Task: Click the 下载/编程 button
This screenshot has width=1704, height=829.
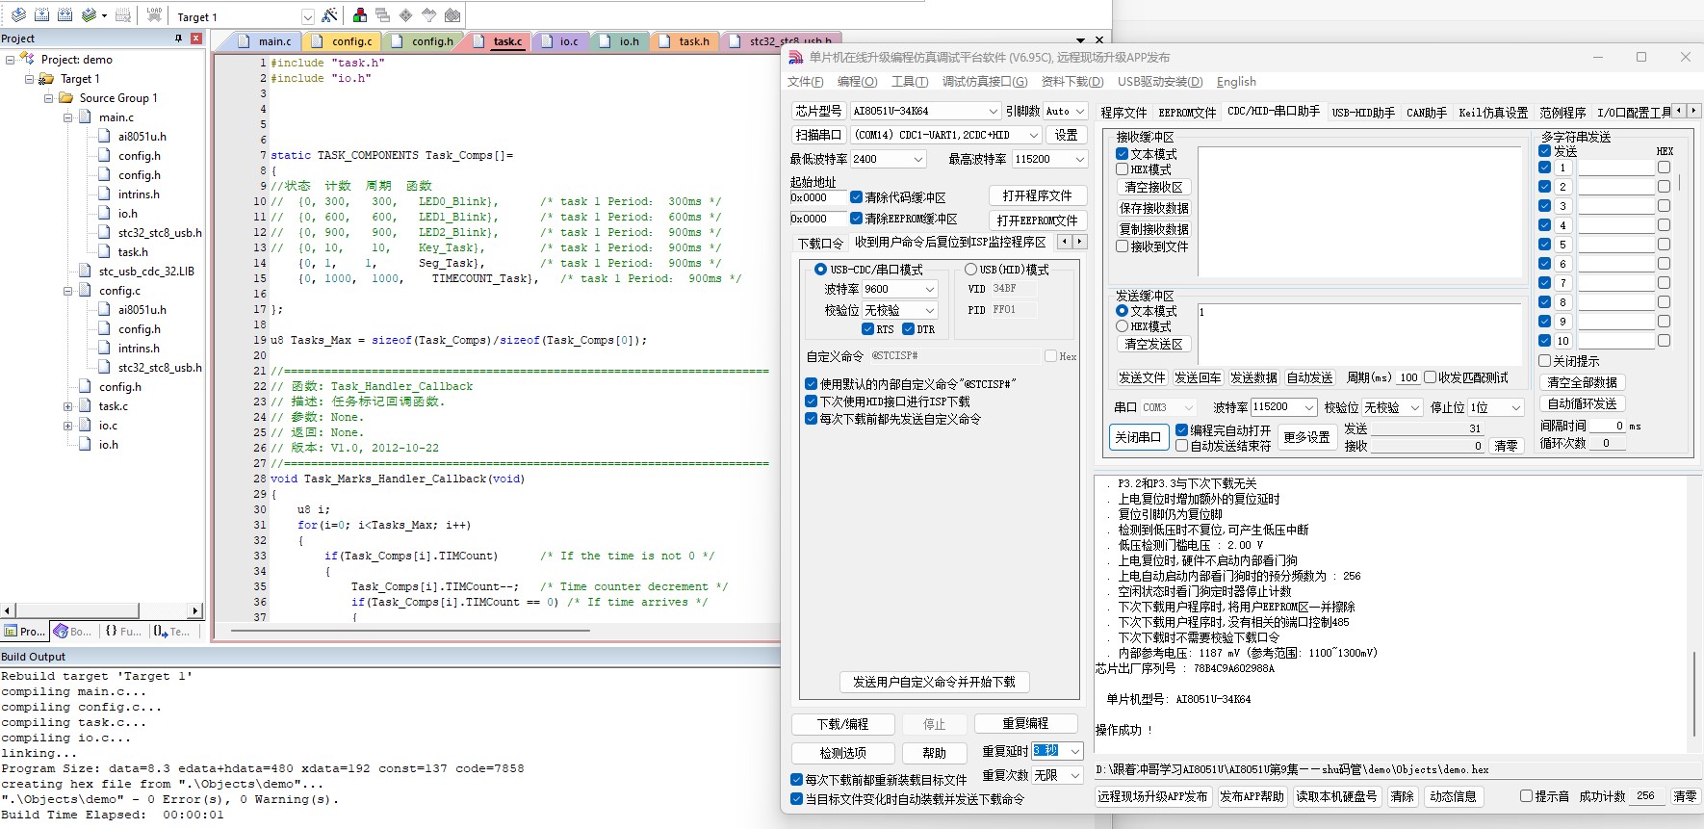Action: point(842,724)
